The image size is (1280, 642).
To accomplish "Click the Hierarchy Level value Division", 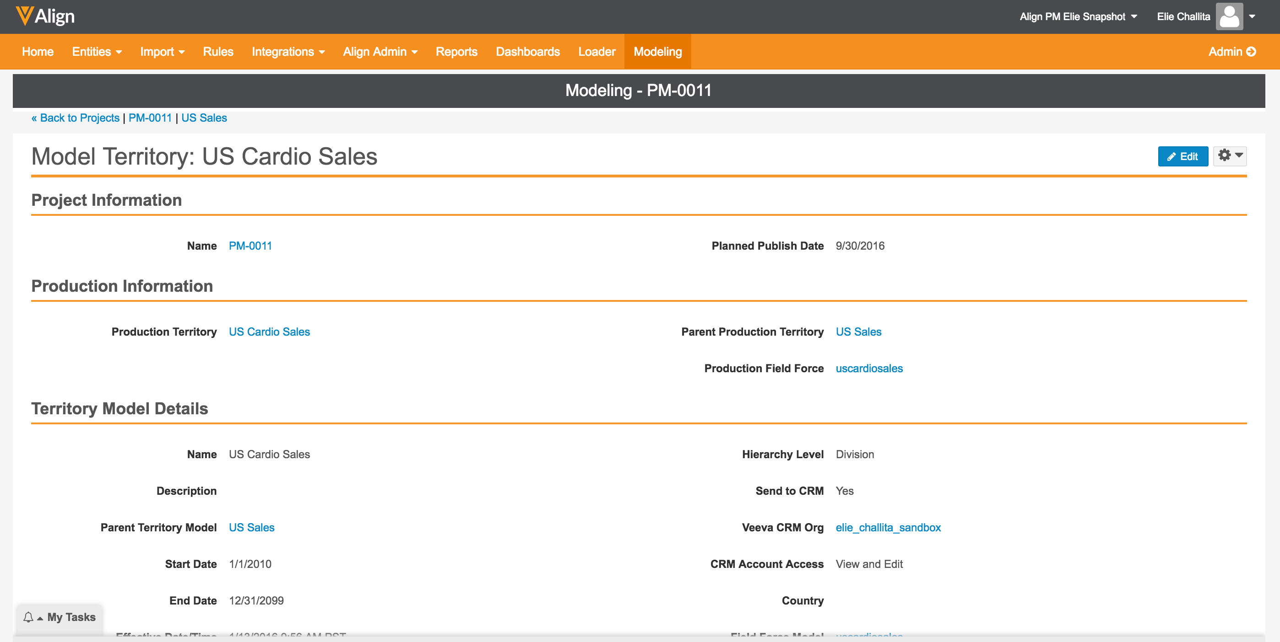I will (855, 455).
